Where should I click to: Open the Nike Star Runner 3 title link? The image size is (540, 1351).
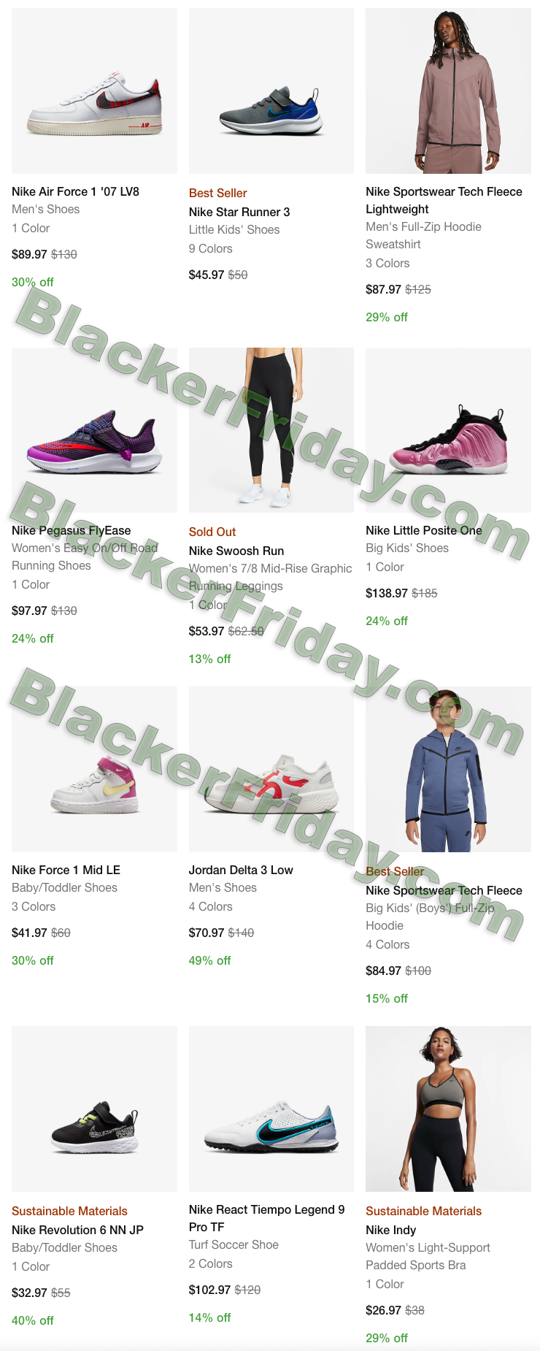point(239,212)
